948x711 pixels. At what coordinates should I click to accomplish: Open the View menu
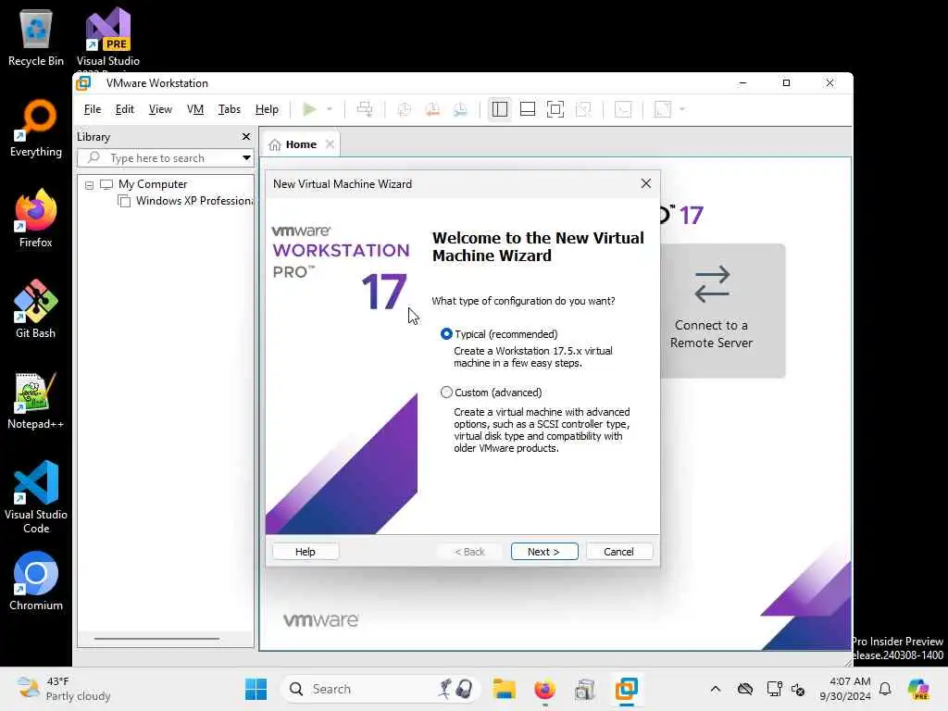click(x=160, y=109)
